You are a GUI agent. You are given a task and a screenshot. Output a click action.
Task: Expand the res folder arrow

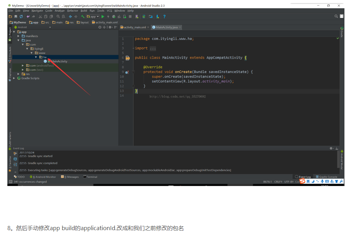19,74
